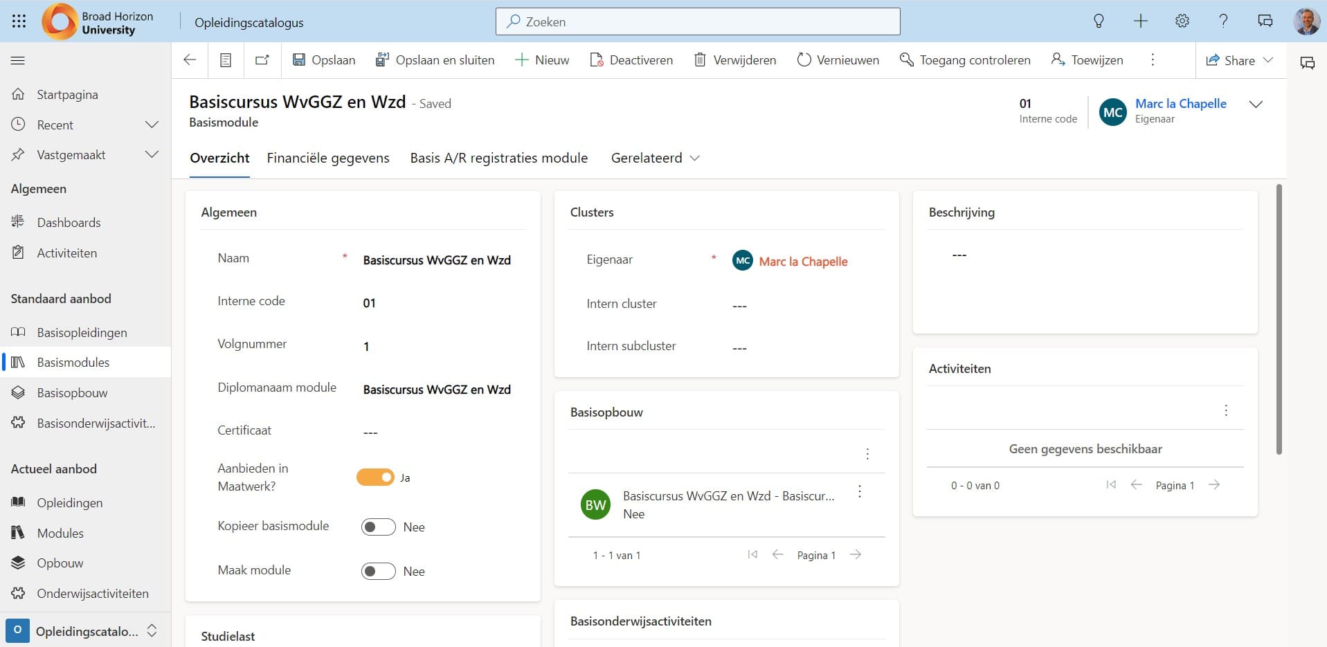Create a new record with Nieuw
1327x647 pixels.
tap(542, 60)
